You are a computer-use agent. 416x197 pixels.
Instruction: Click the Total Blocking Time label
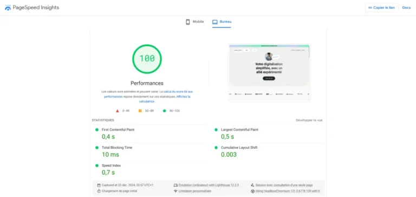point(117,147)
